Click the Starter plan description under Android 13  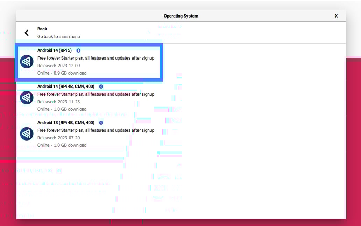pos(95,130)
